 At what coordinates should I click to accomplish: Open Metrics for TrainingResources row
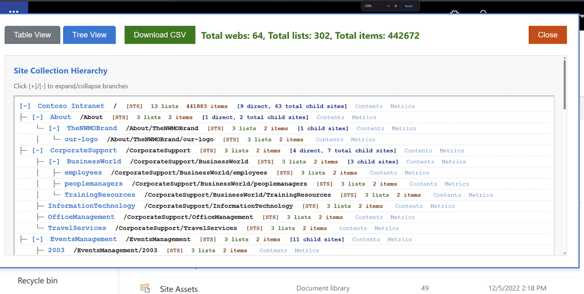click(481, 195)
